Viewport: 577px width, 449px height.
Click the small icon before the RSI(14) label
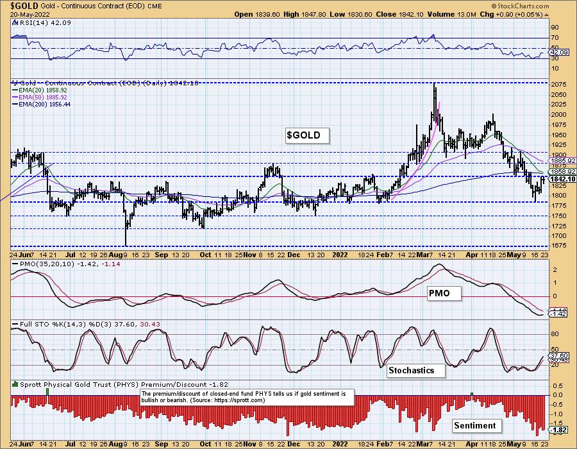pyautogui.click(x=15, y=22)
